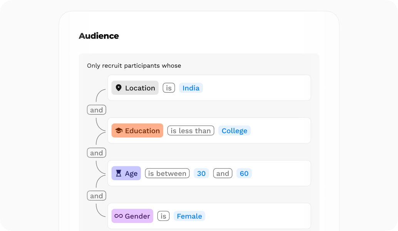Change the 'is' operator for Gender
The width and height of the screenshot is (398, 231).
(x=164, y=216)
